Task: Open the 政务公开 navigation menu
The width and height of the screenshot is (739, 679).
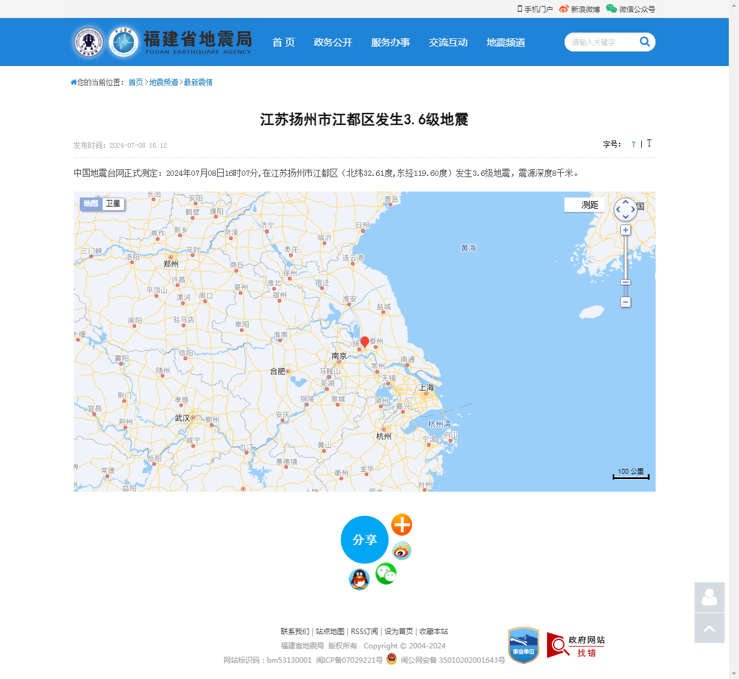Action: pyautogui.click(x=333, y=42)
